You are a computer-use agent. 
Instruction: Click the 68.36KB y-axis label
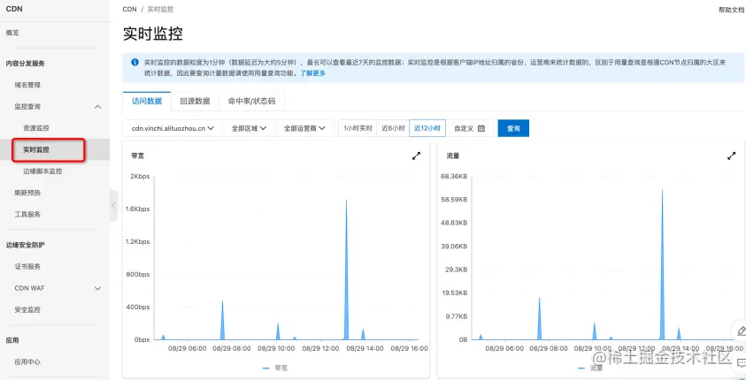pos(455,176)
